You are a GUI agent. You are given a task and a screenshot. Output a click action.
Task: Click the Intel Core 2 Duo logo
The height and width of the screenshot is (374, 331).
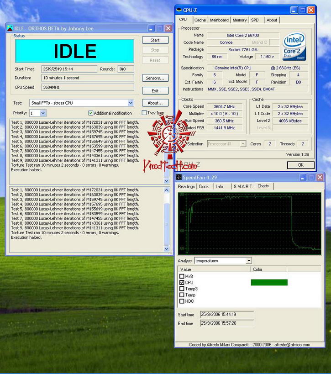(294, 46)
